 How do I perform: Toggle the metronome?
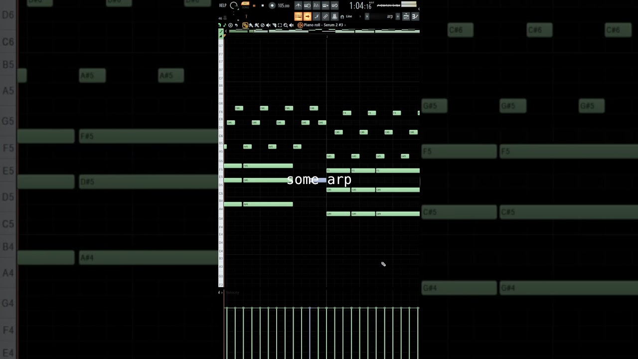coord(299,5)
